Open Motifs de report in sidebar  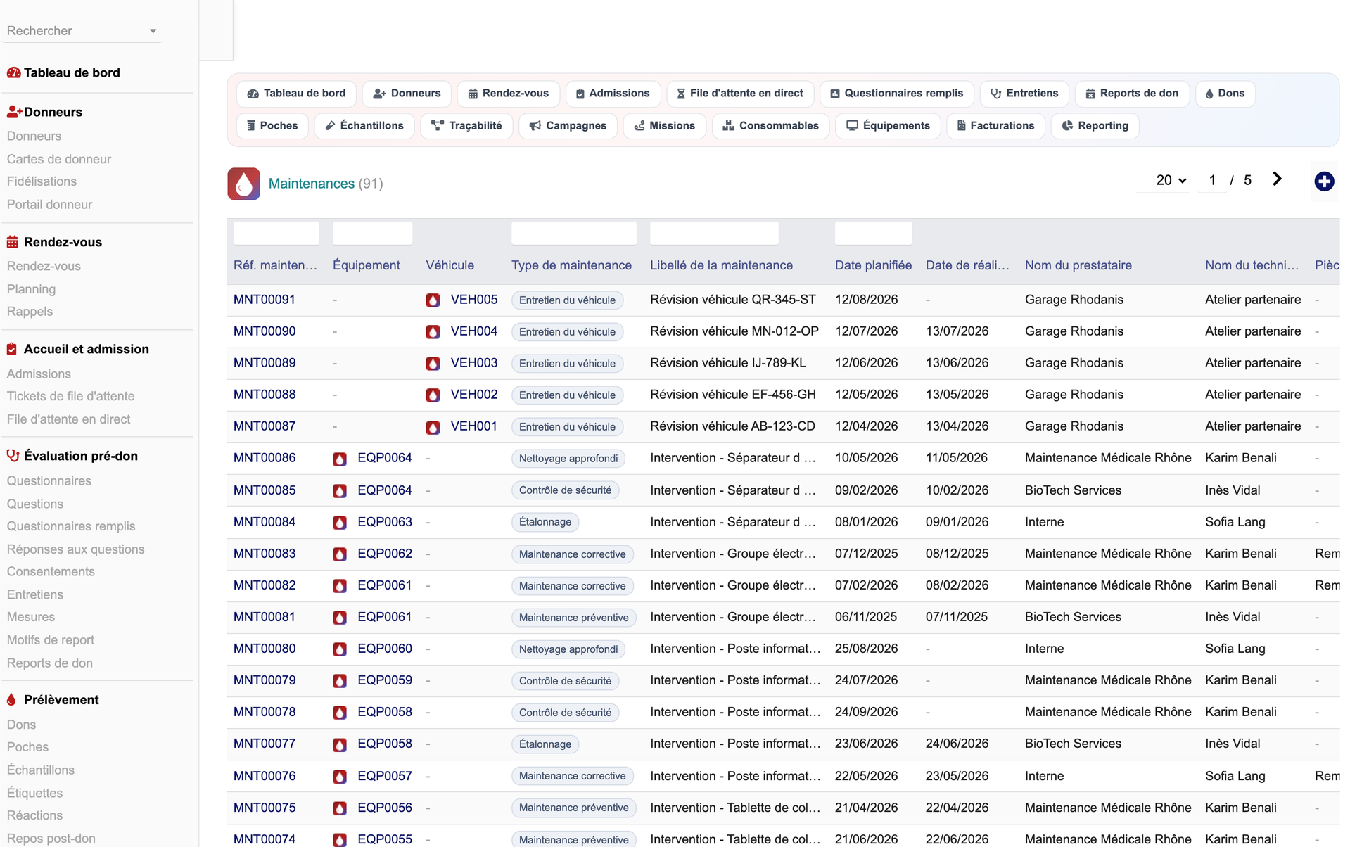(x=51, y=640)
